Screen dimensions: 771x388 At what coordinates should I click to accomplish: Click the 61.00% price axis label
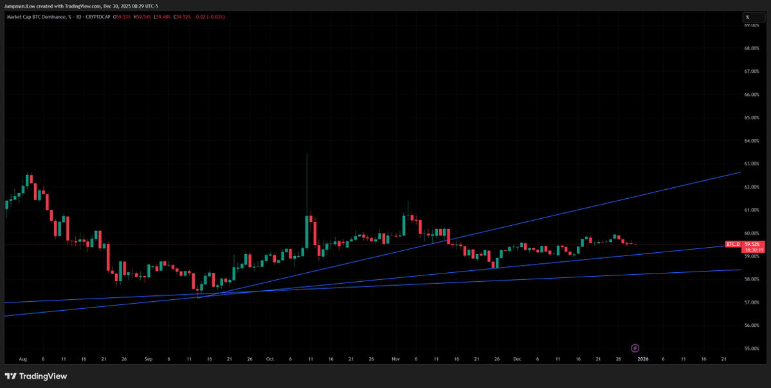[x=750, y=210]
